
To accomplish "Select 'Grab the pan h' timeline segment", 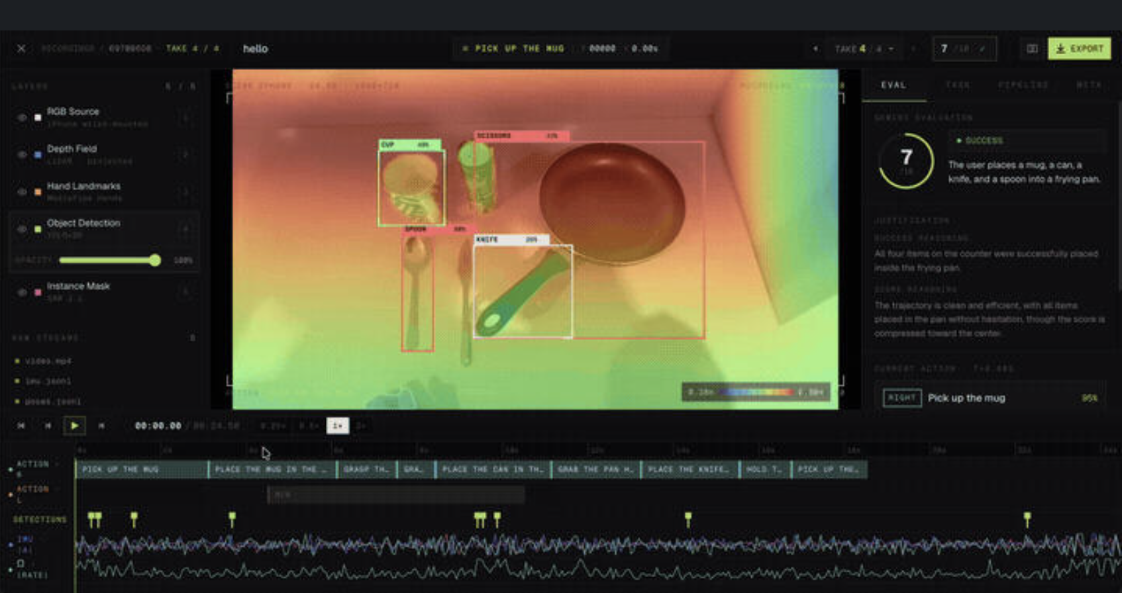I will [x=595, y=469].
